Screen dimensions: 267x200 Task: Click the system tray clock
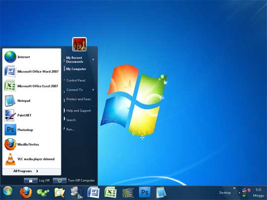pyautogui.click(x=259, y=193)
